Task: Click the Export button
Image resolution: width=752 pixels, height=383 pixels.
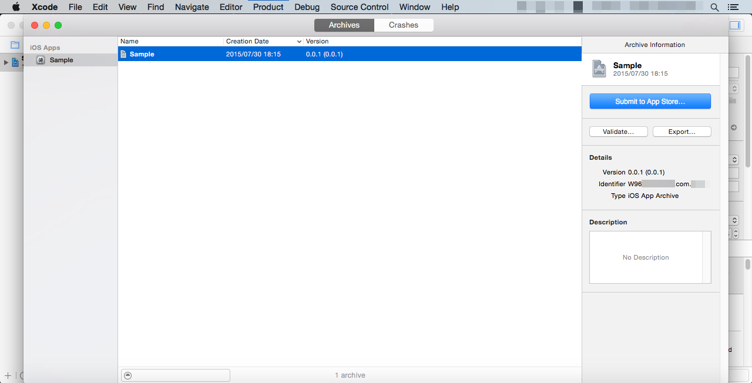Action: tap(682, 132)
